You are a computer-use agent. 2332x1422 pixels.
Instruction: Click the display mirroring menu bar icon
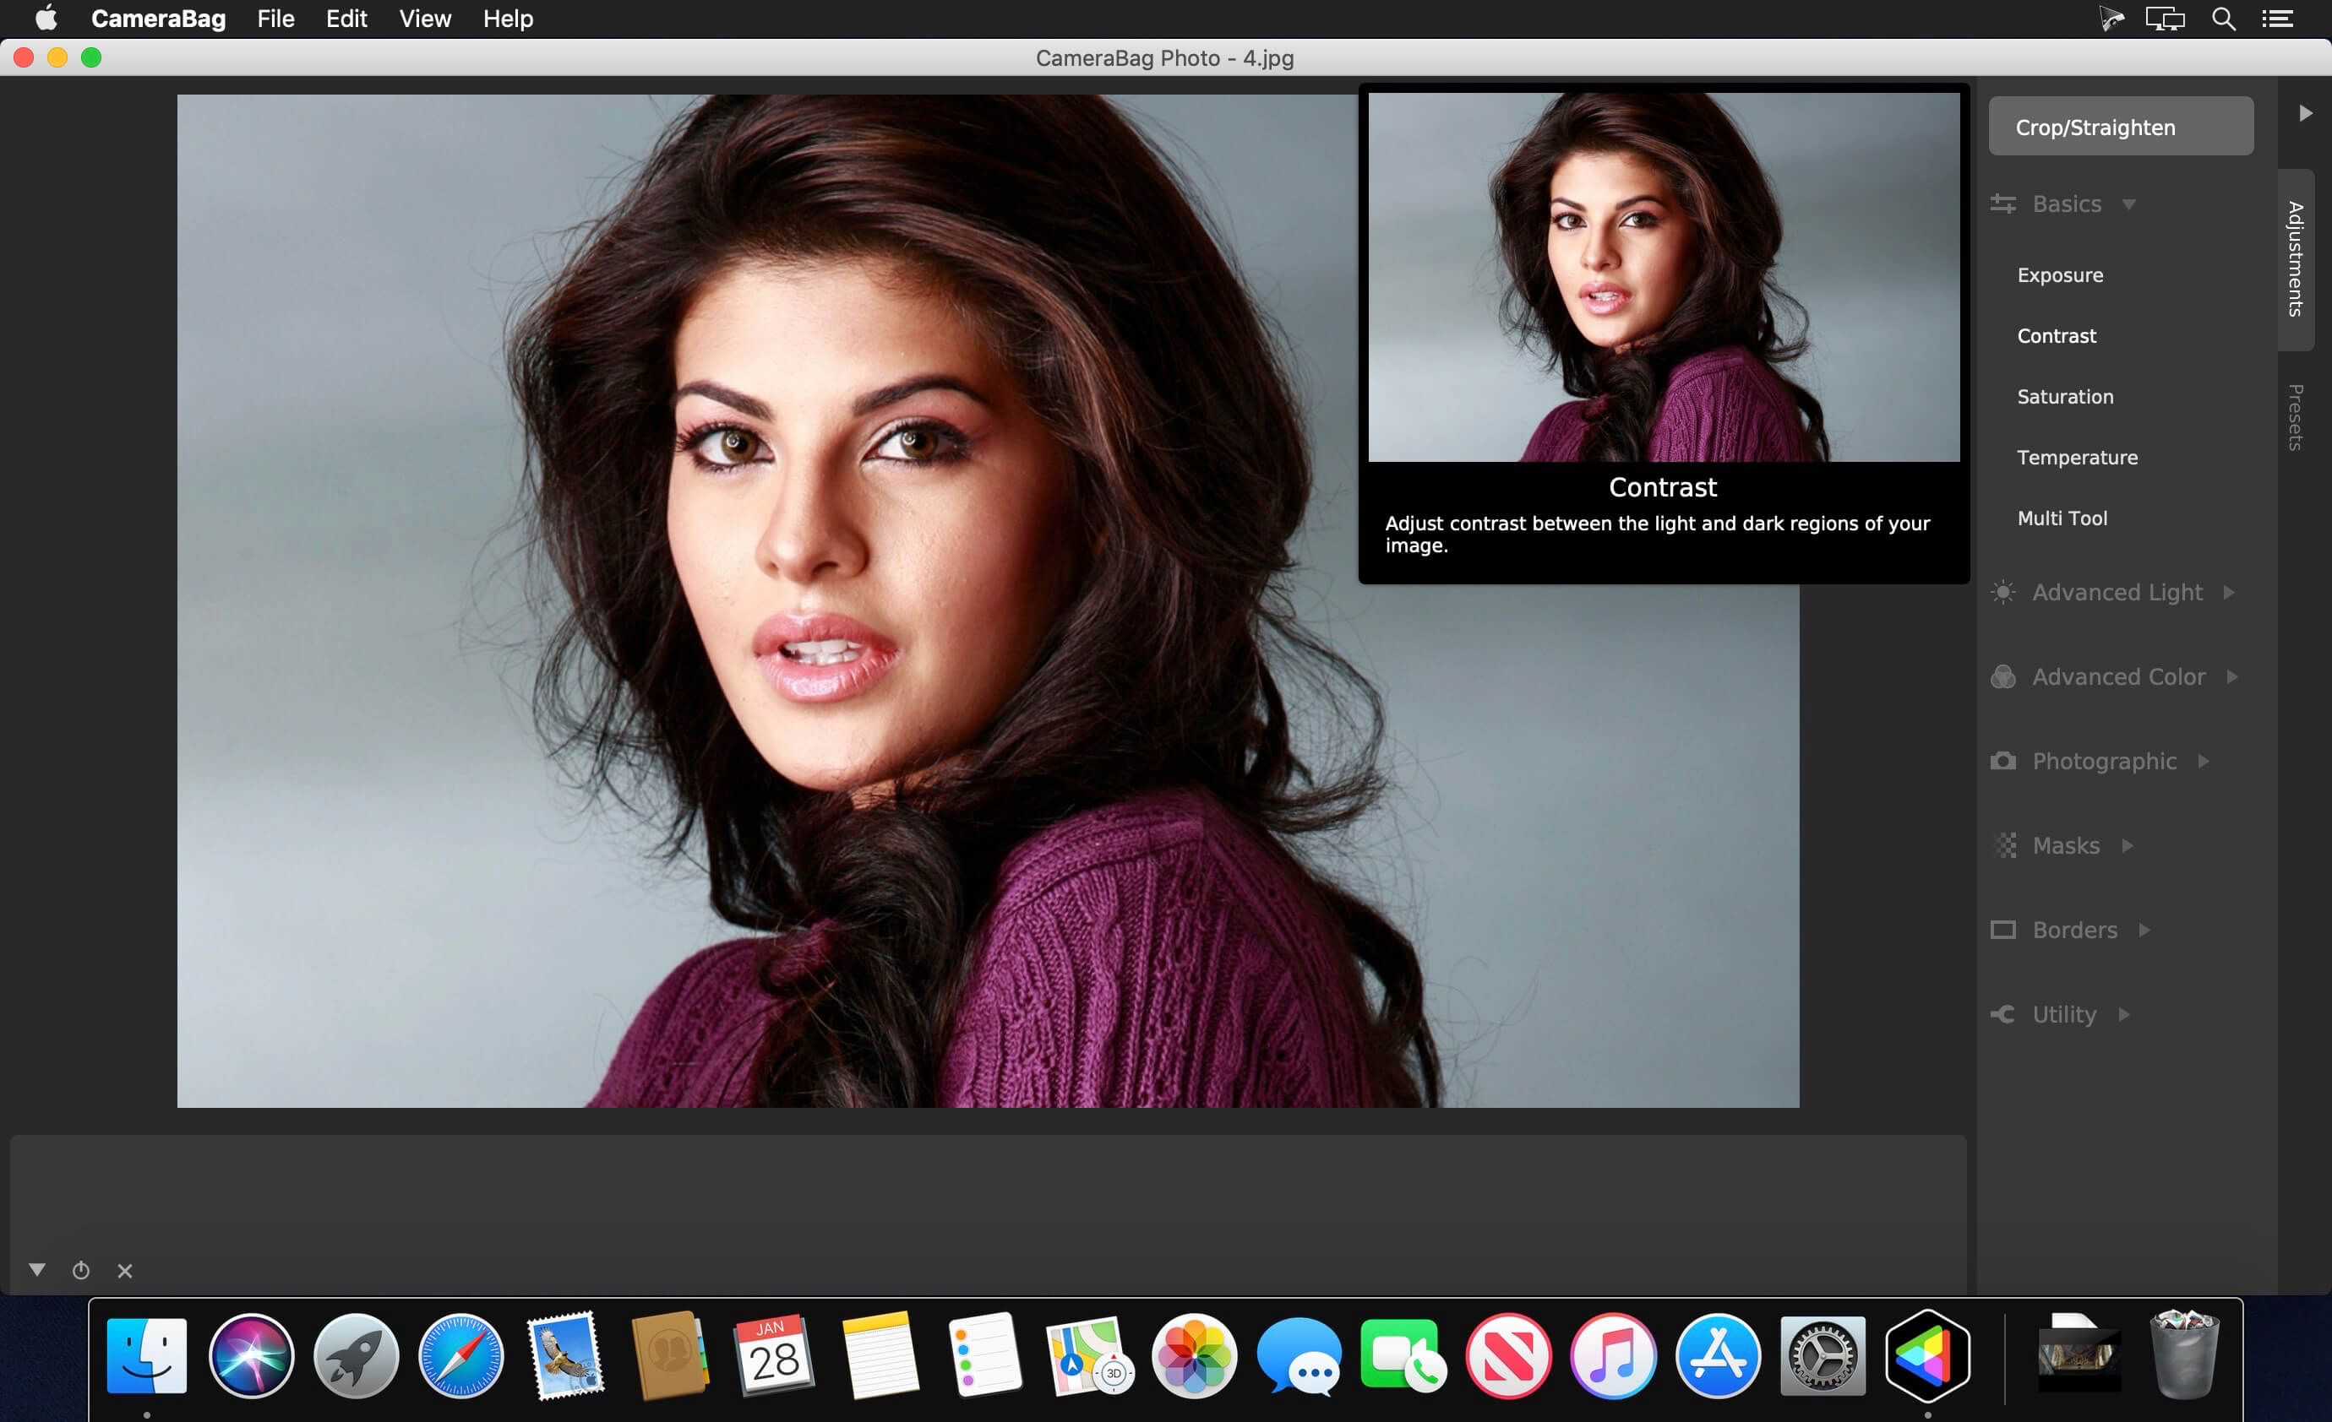[x=2165, y=19]
